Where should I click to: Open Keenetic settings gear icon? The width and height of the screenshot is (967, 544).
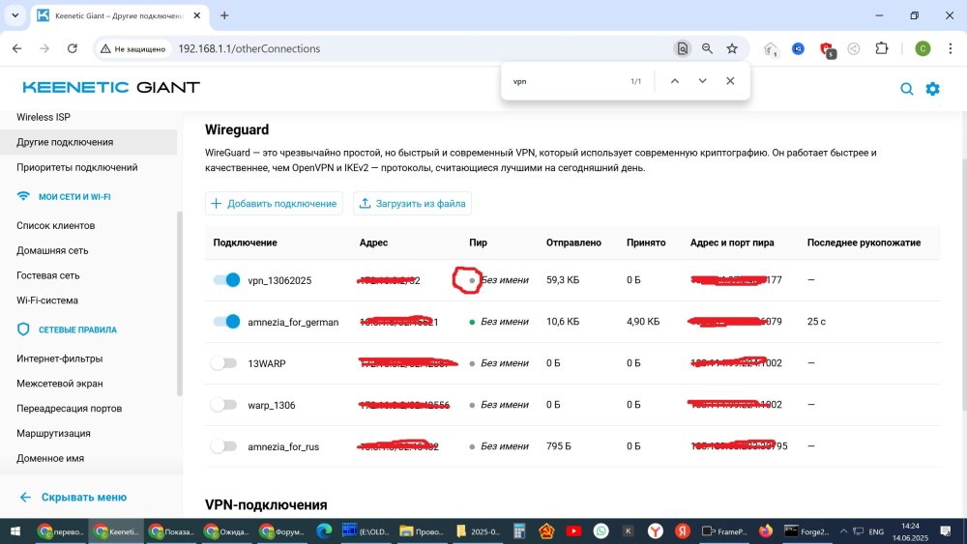pos(932,89)
